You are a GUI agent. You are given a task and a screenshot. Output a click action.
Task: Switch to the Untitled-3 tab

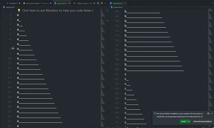pos(13,3)
